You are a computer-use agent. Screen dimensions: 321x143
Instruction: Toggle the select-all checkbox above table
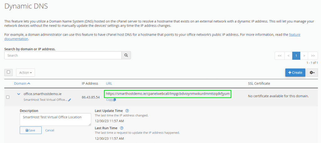click(x=8, y=72)
